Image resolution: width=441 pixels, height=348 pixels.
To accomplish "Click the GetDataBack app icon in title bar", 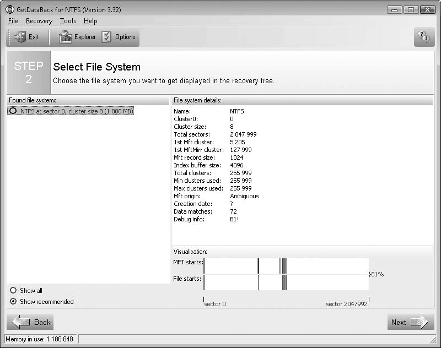I will click(10, 9).
